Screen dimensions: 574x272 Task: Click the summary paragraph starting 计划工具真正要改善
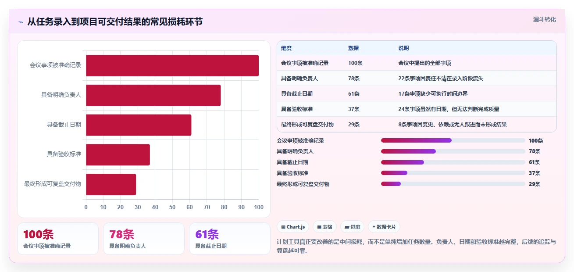pyautogui.click(x=417, y=247)
